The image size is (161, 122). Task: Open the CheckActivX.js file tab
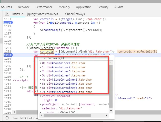tap(75, 14)
